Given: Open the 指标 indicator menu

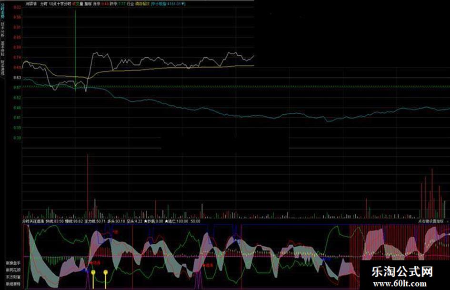Looking at the screenshot, I should (x=88, y=4).
